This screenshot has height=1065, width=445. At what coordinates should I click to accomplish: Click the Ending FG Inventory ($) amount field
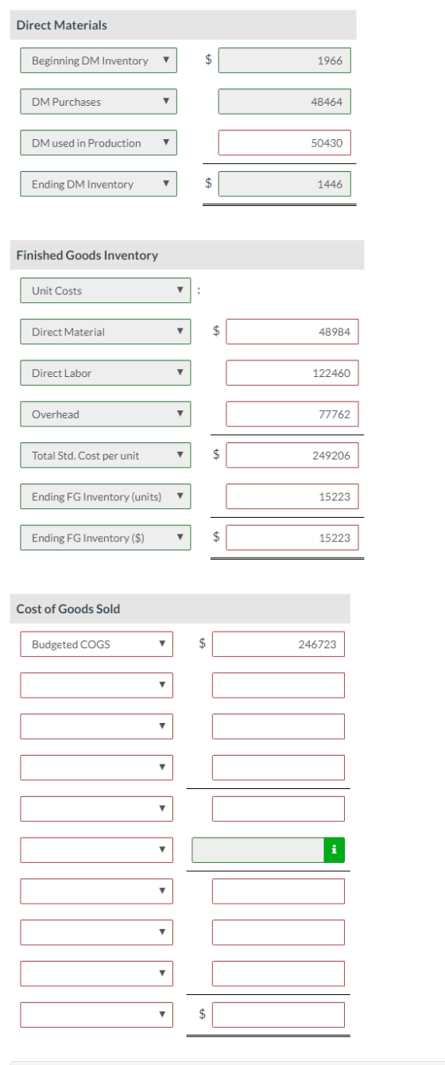pyautogui.click(x=292, y=538)
